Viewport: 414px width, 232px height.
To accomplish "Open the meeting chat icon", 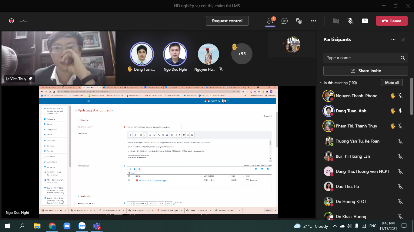I will pos(284,21).
